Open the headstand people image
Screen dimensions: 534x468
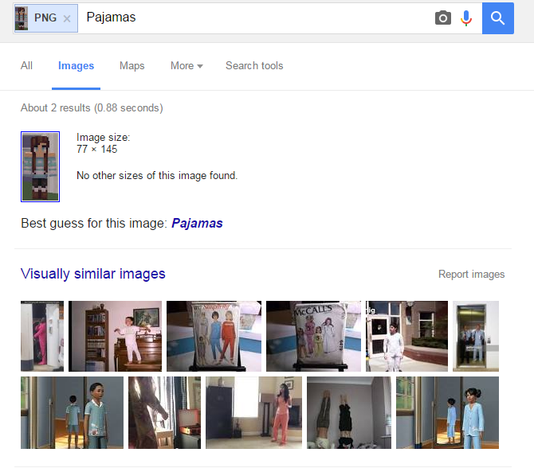(348, 412)
